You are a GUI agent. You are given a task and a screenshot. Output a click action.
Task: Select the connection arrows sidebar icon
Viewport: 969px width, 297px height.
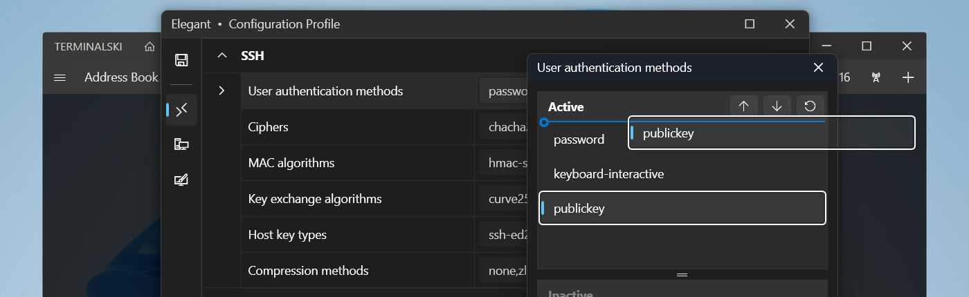tap(181, 110)
